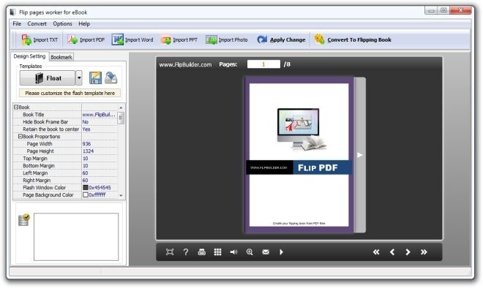
Task: Open the template dropdown arrow next to Float
Action: click(79, 77)
